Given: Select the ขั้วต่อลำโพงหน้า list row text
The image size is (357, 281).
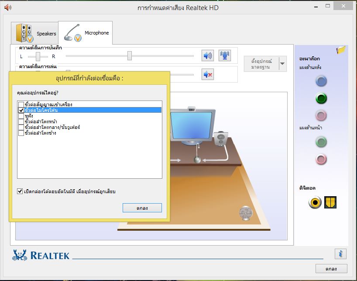Looking at the screenshot, I should click(41, 121).
